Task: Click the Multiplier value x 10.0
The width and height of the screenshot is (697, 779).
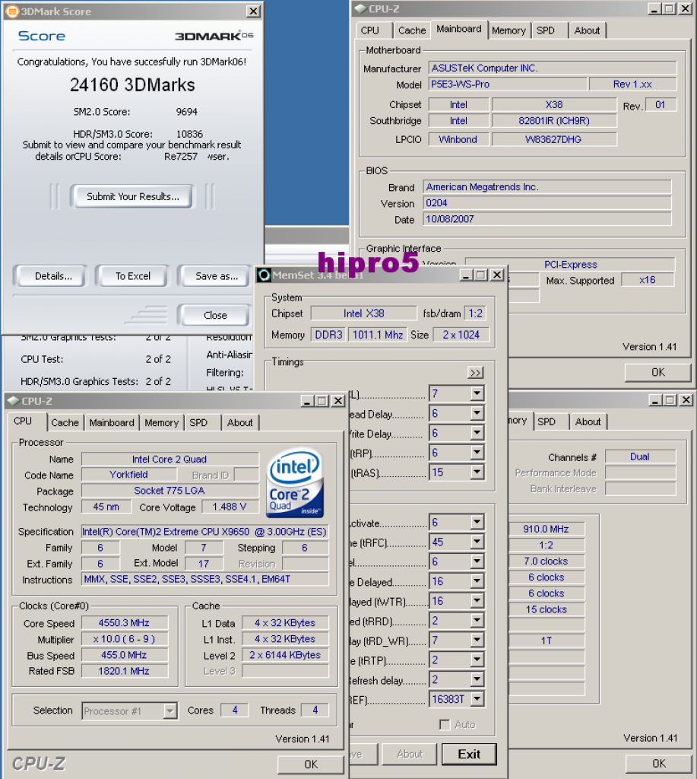Action: point(124,639)
